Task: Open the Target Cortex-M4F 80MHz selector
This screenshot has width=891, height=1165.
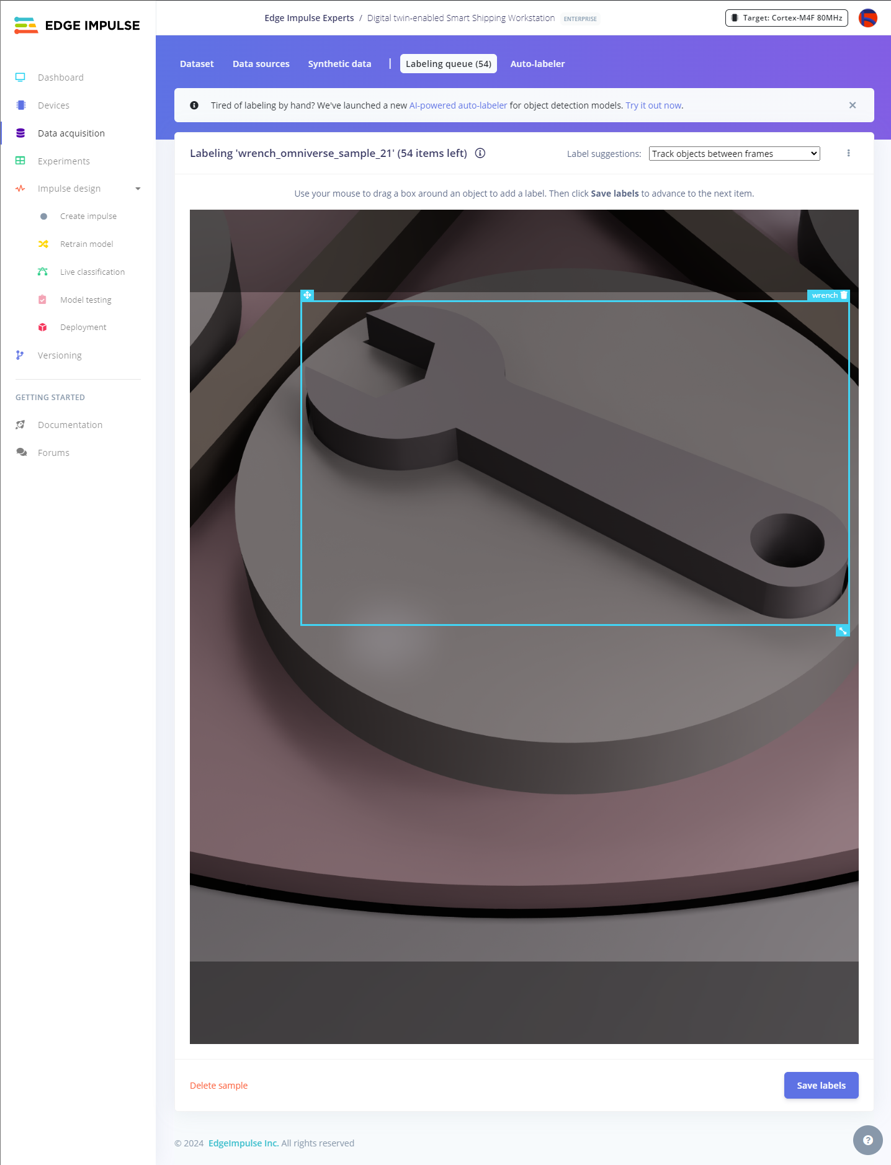Action: coord(786,18)
